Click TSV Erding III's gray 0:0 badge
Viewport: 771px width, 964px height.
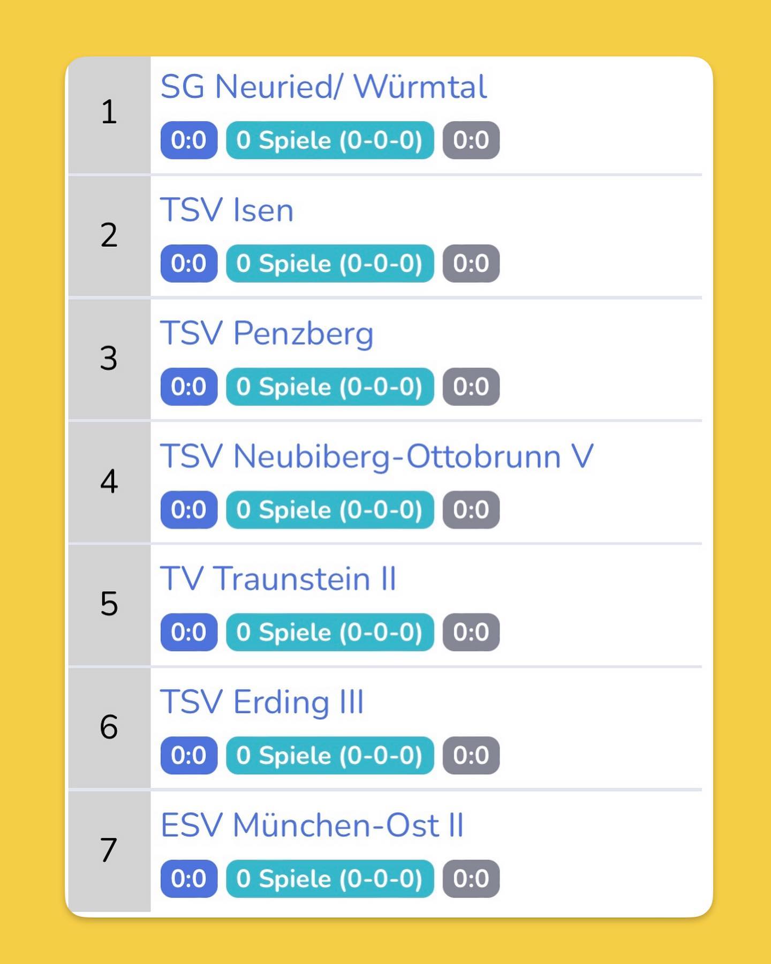pos(471,756)
